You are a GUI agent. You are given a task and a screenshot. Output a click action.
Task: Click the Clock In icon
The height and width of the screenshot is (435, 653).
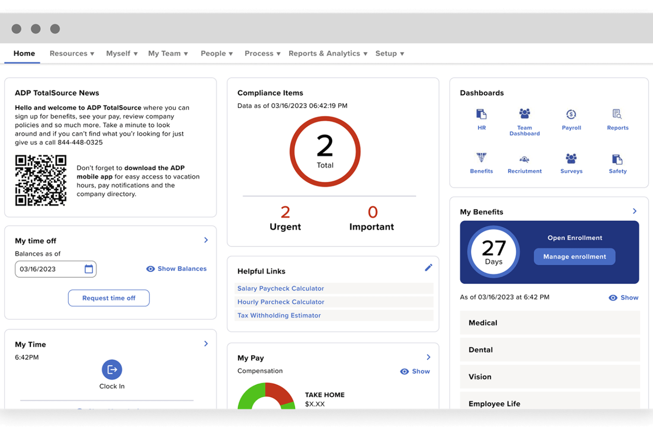[112, 369]
